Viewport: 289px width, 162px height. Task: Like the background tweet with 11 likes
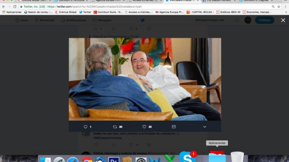point(131,145)
